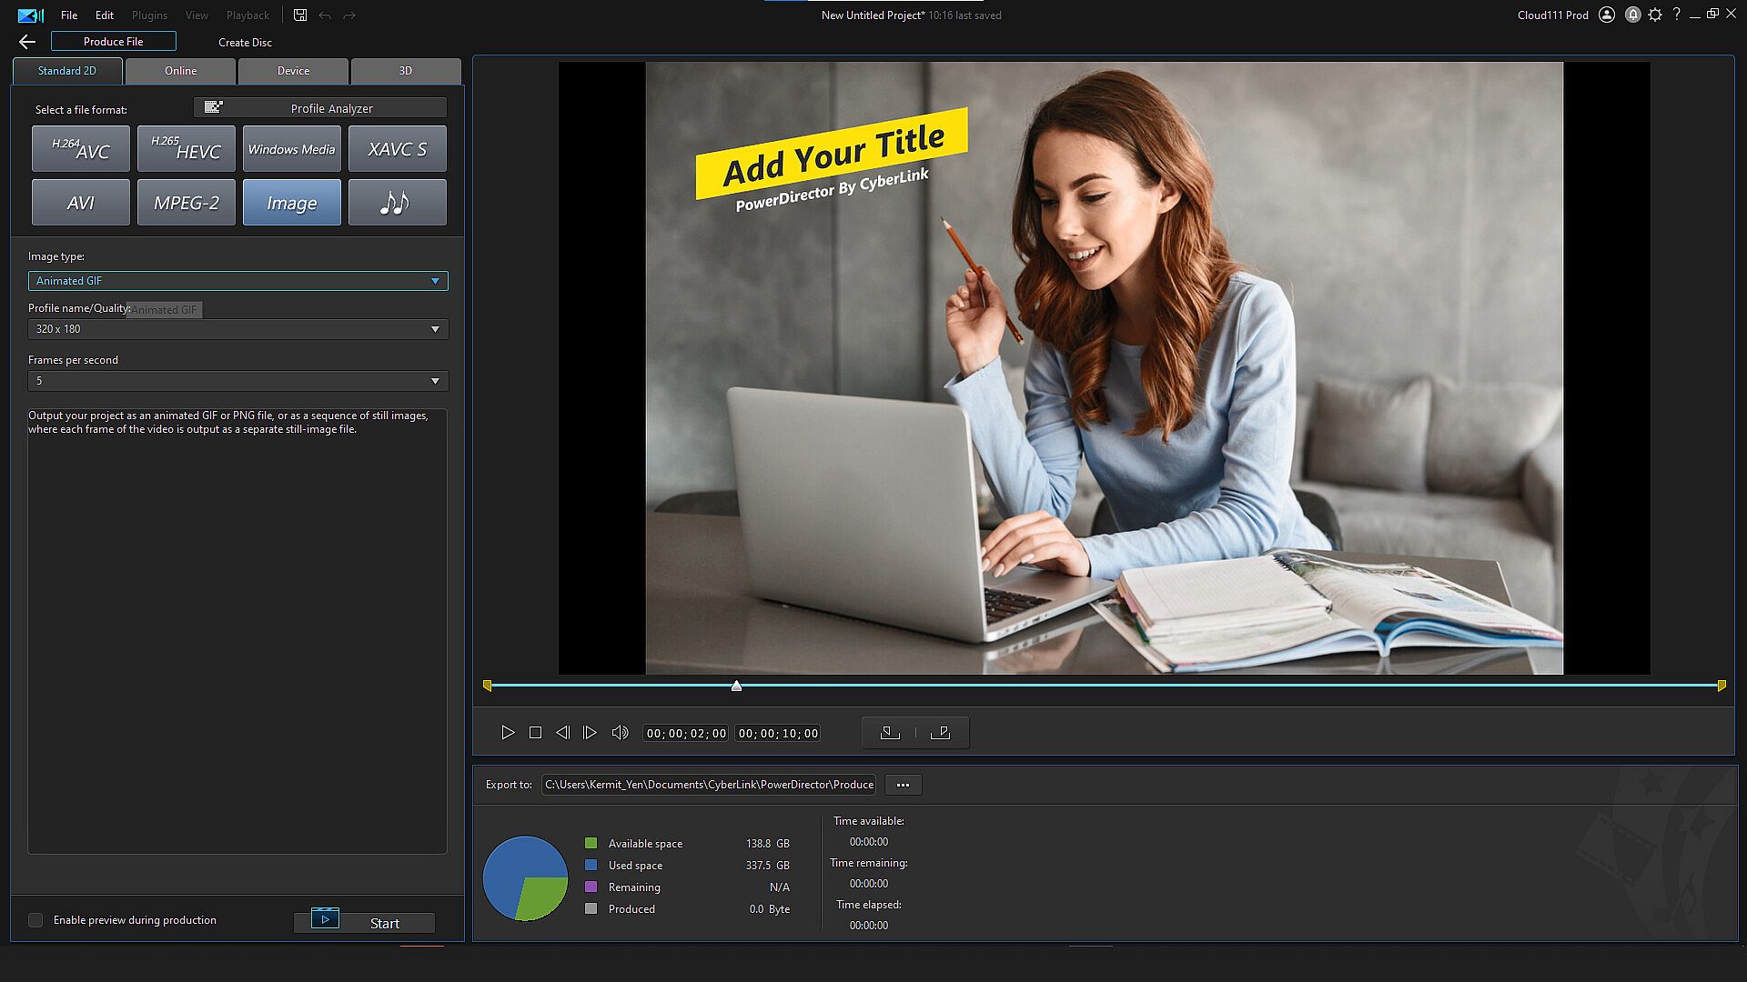Click the Mark In icon
1747x982 pixels.
(890, 733)
